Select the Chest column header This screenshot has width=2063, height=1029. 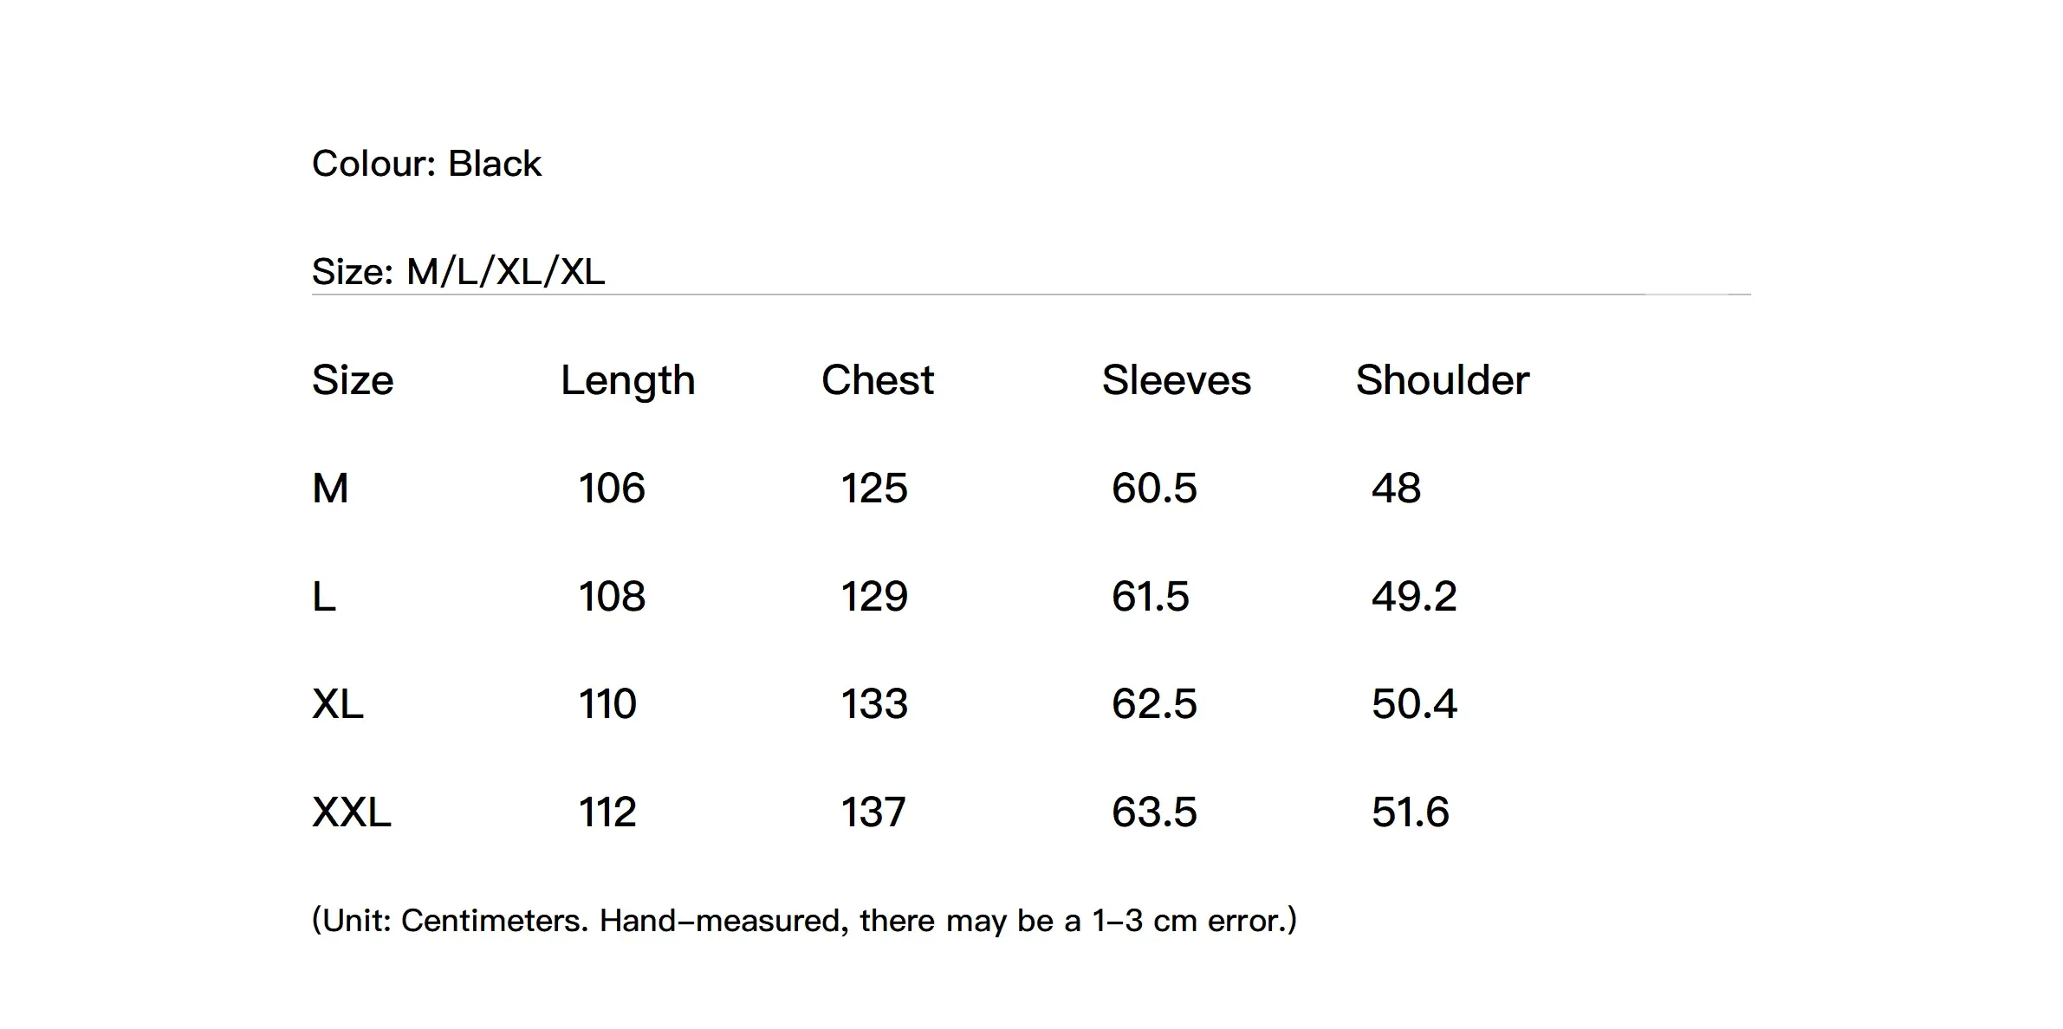point(877,380)
